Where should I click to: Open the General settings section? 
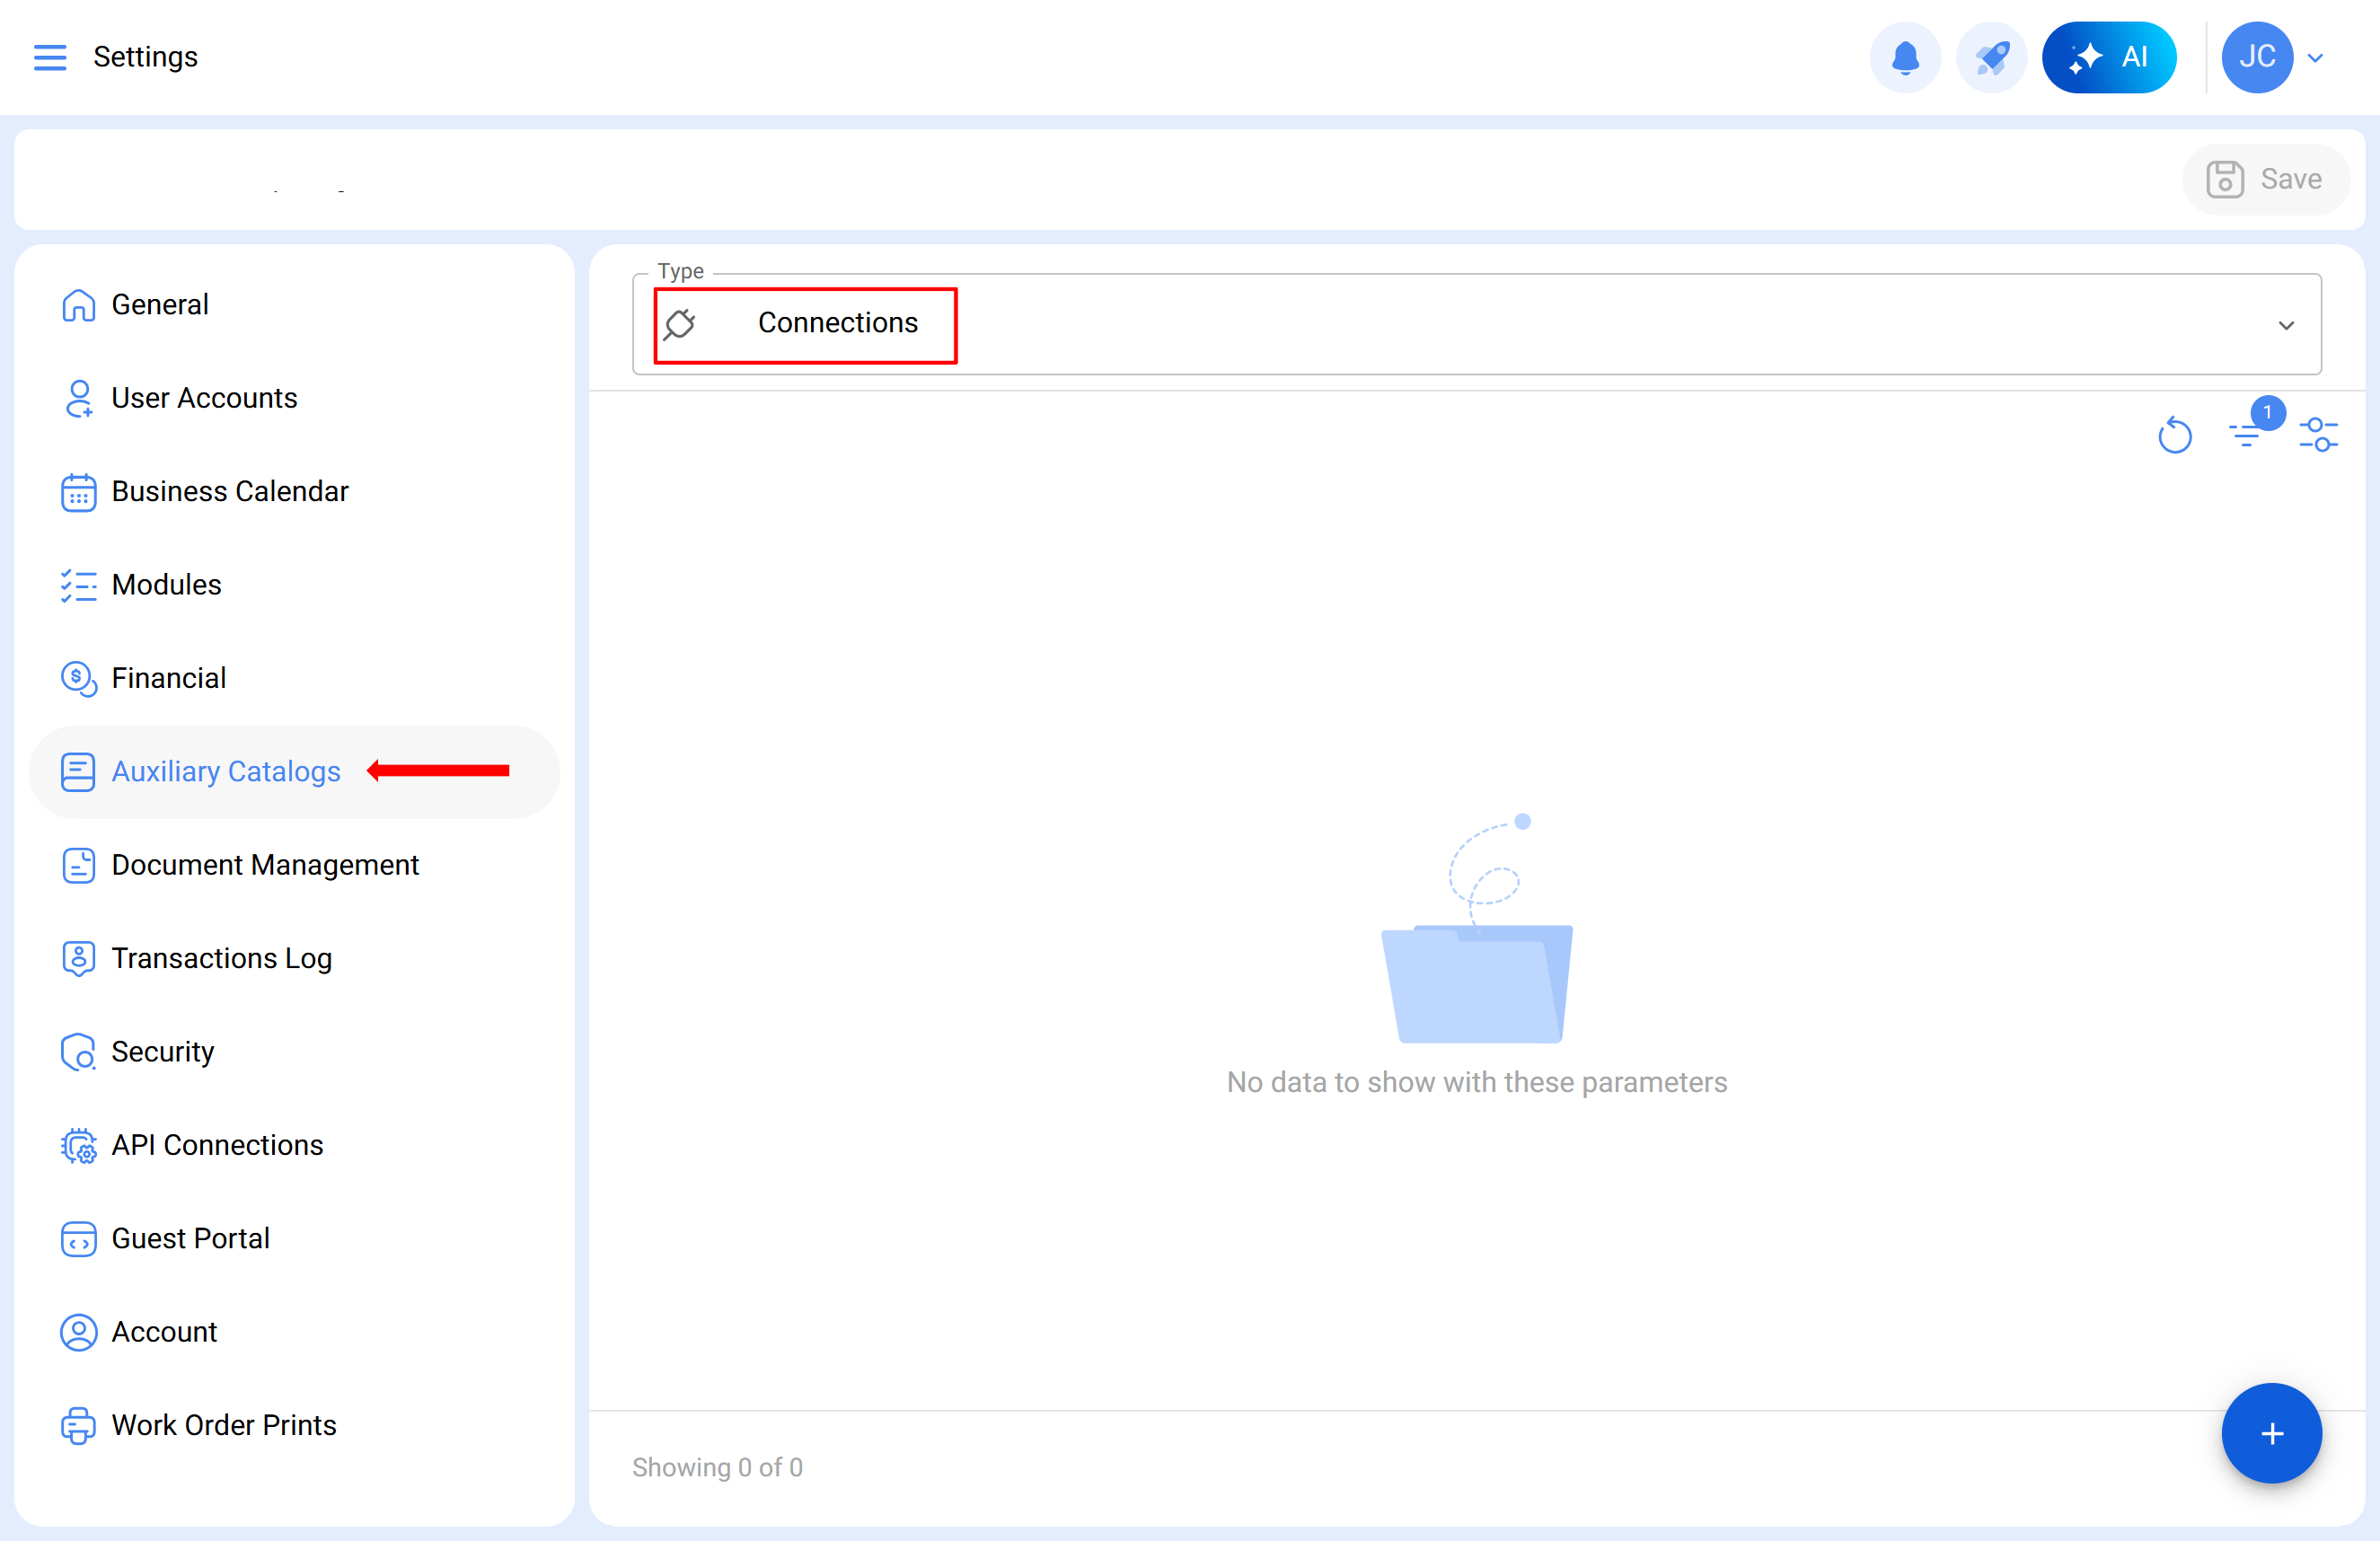[x=160, y=304]
